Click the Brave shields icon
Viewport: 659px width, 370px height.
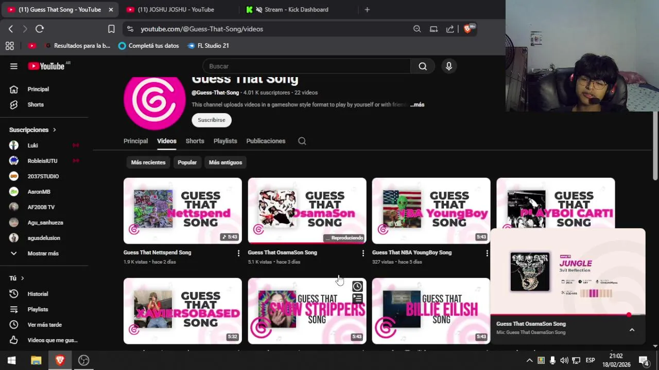coord(469,28)
